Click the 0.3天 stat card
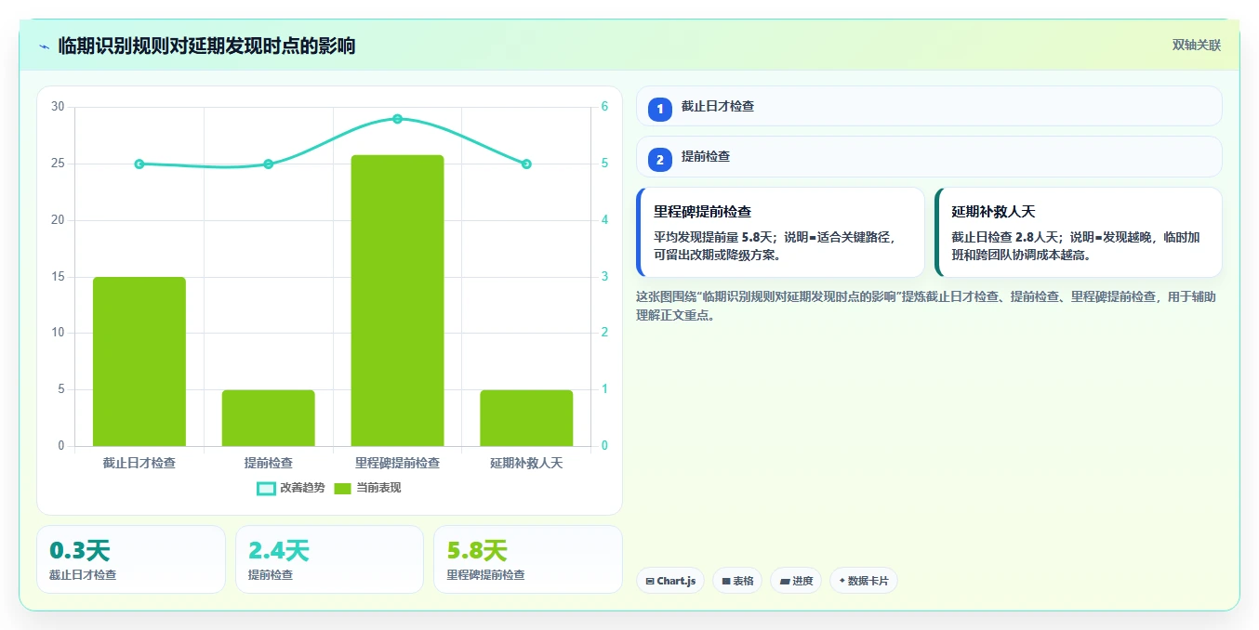This screenshot has height=630, width=1259. (x=131, y=559)
